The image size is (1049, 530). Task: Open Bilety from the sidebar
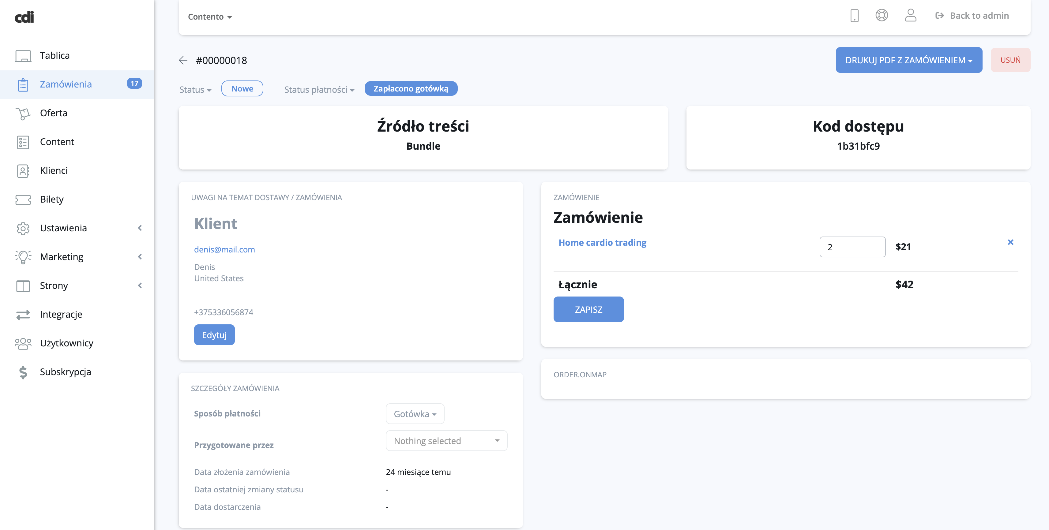coord(52,200)
